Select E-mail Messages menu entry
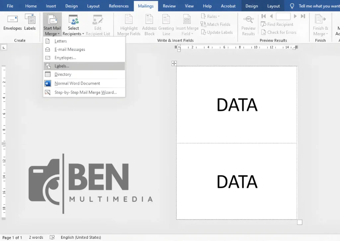 pyautogui.click(x=70, y=49)
